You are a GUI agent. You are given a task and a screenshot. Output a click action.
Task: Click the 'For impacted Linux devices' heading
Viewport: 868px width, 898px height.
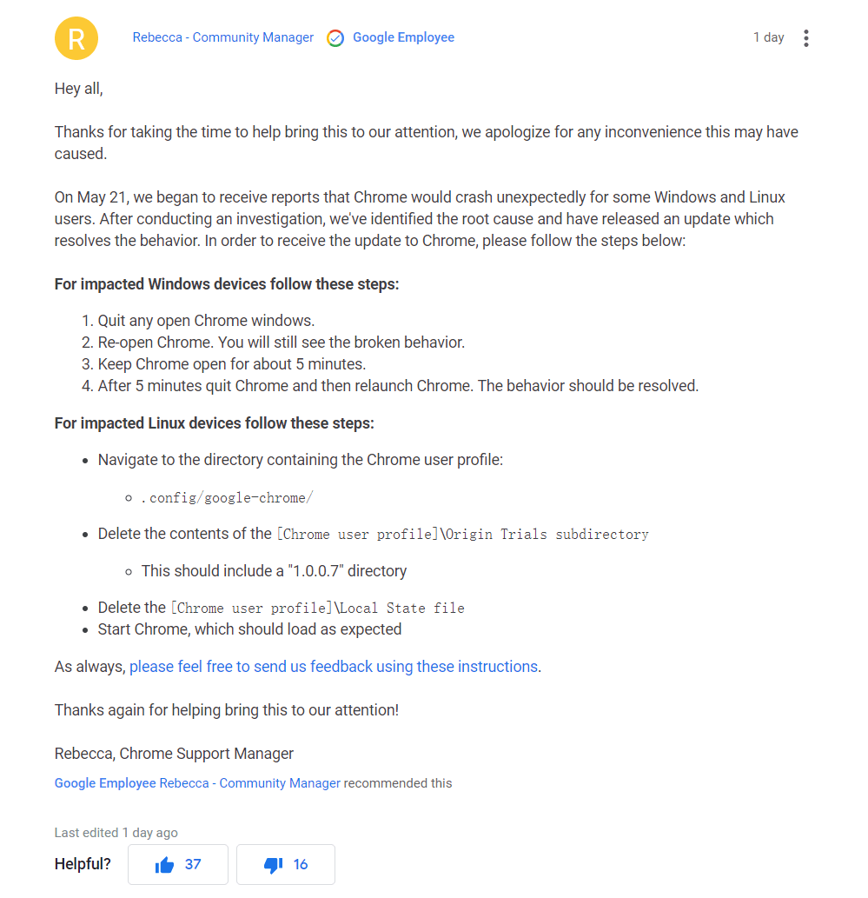click(x=215, y=423)
